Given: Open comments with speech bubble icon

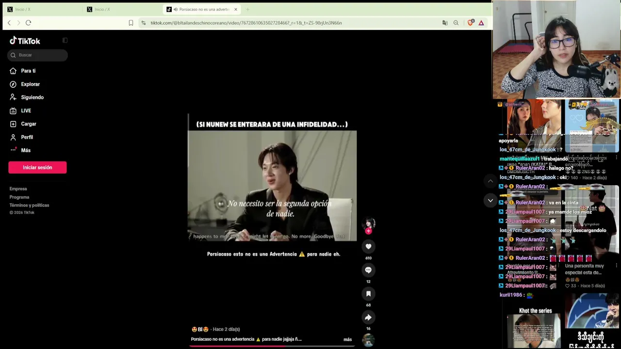Looking at the screenshot, I should [x=368, y=270].
